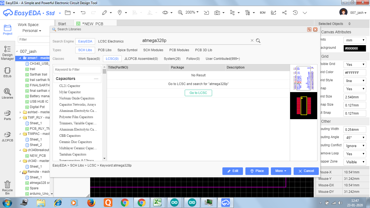This screenshot has height=208, width=370.
Task: Open the Snap Yes dropdown
Action: tap(355, 89)
